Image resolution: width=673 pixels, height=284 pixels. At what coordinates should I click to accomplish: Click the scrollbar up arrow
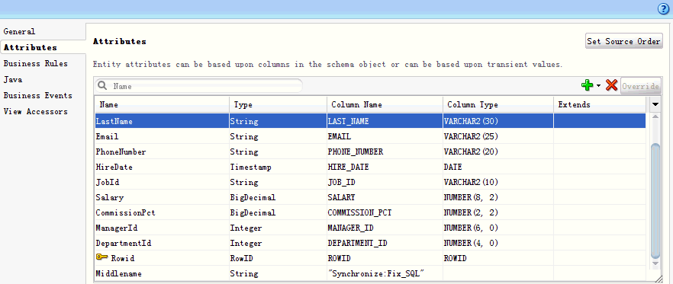tap(655, 116)
